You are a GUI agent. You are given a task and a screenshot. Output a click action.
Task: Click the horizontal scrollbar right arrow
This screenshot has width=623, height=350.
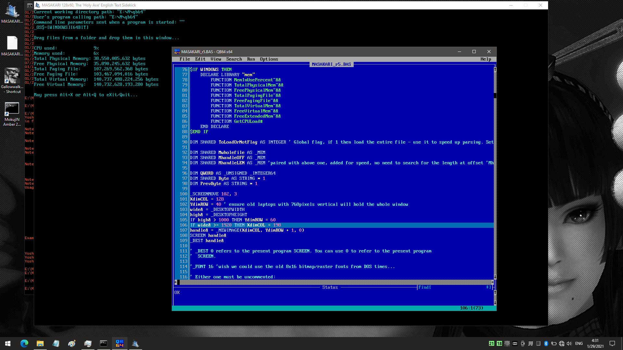[x=492, y=282]
